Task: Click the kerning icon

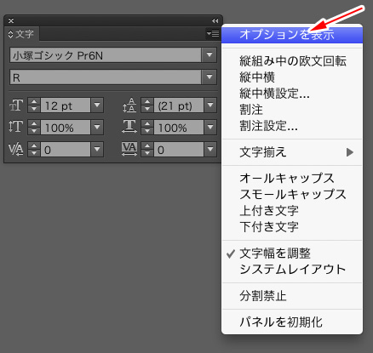Action: click(16, 149)
